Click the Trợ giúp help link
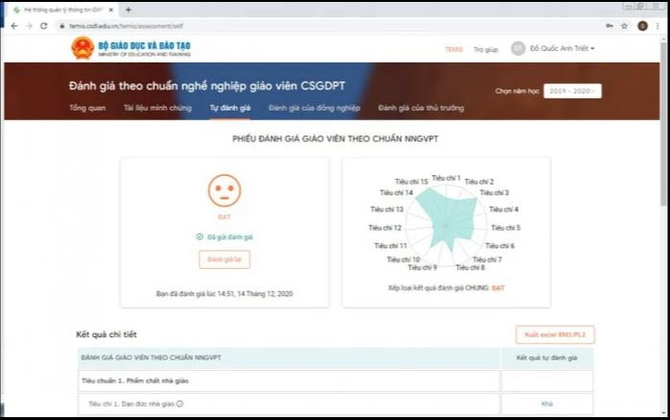This screenshot has width=670, height=420. pos(486,50)
